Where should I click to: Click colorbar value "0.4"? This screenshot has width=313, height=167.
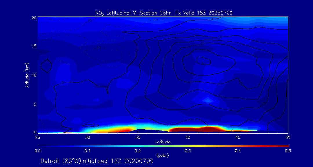click(238, 151)
